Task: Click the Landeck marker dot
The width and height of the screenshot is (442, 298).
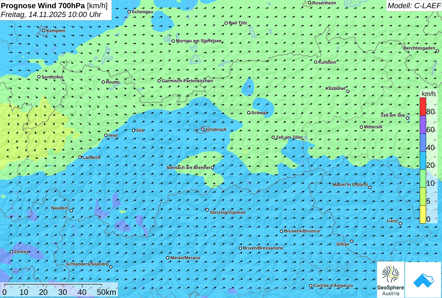Action: click(80, 157)
